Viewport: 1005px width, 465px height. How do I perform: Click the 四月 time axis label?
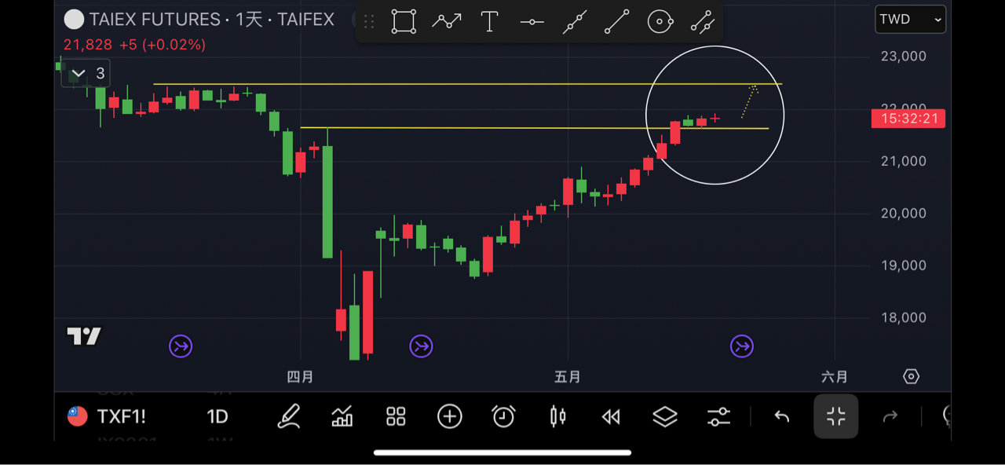tap(300, 377)
